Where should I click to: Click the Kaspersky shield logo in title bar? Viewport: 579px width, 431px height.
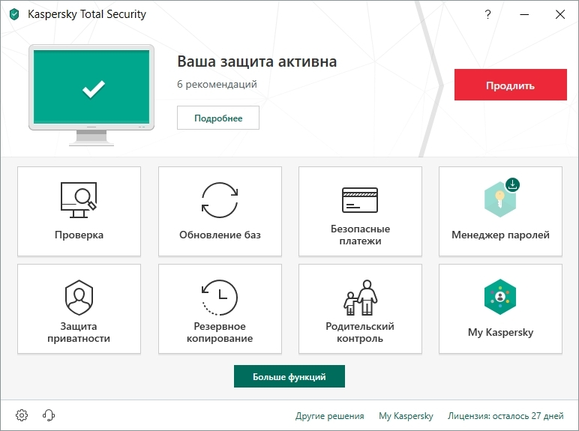coord(14,14)
